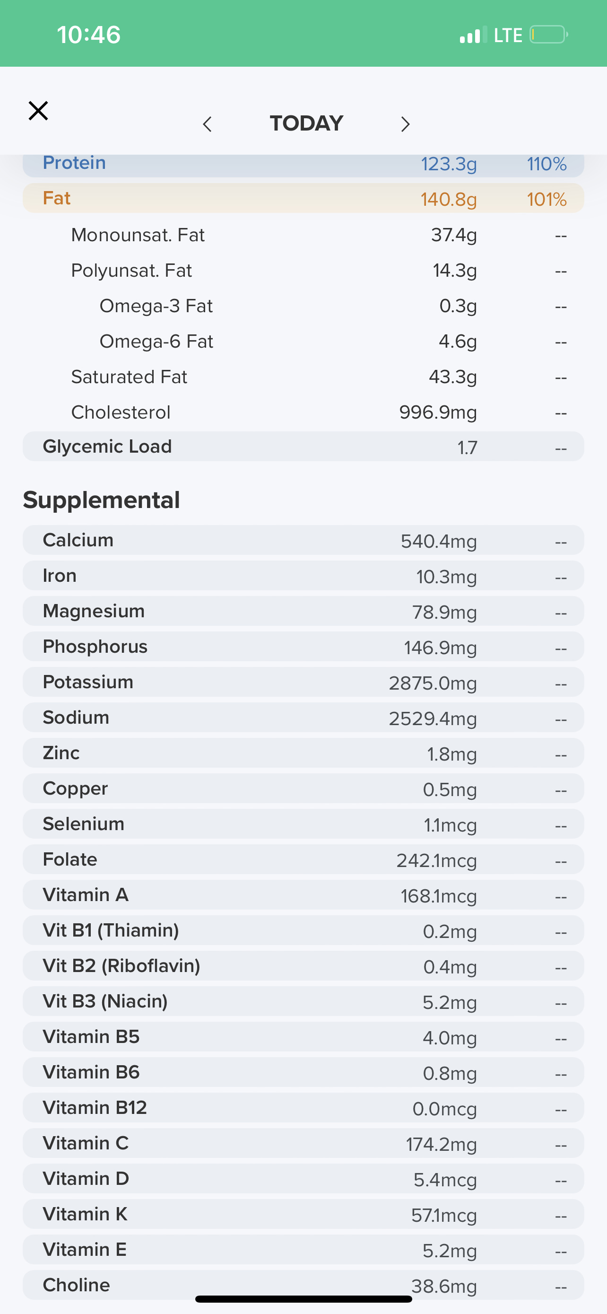Viewport: 607px width, 1314px height.
Task: Tap the battery indicator icon
Action: [x=548, y=35]
